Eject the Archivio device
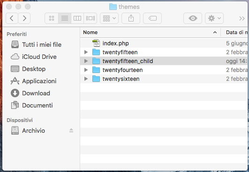Viewport: 249px width, 172px height. 71,130
